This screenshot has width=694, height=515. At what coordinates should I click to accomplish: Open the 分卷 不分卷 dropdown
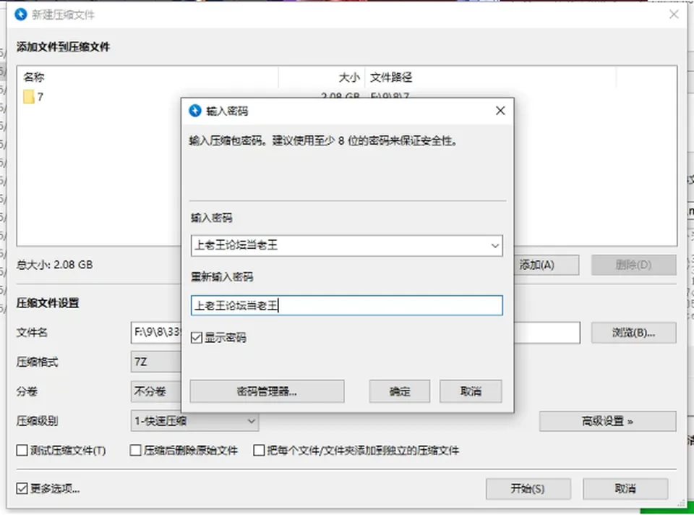pos(156,391)
